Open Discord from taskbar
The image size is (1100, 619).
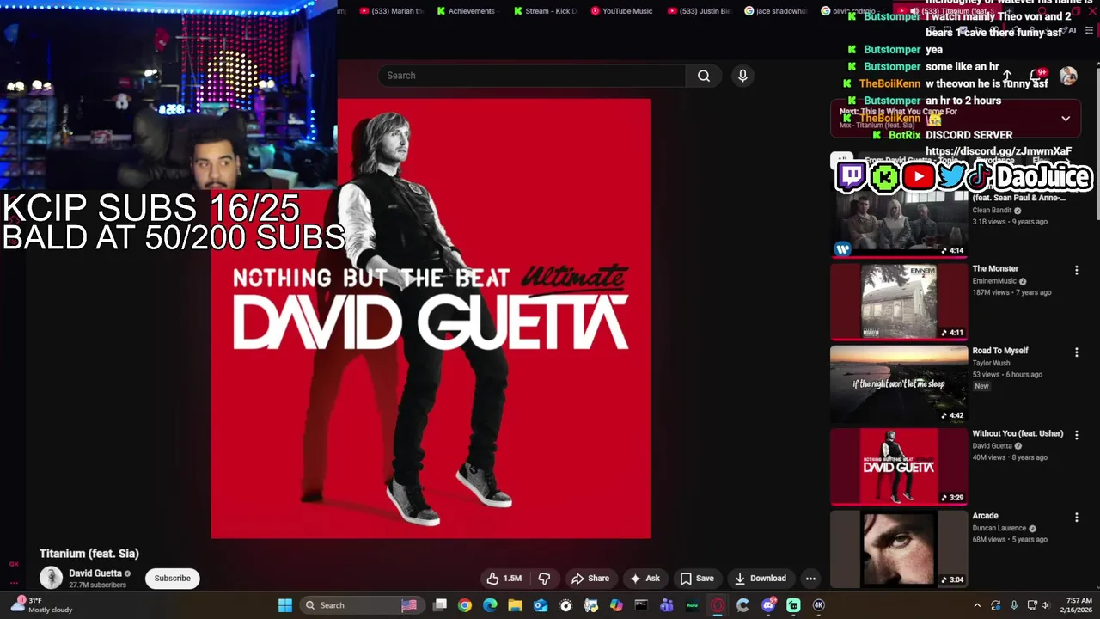pyautogui.click(x=768, y=605)
